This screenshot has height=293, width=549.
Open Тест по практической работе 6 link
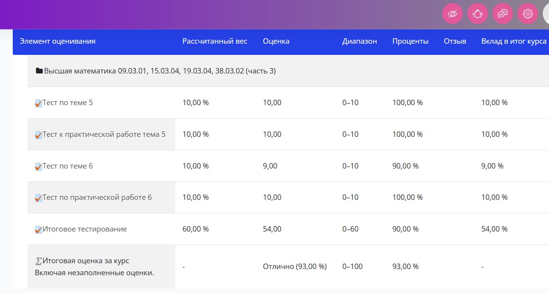[97, 198]
